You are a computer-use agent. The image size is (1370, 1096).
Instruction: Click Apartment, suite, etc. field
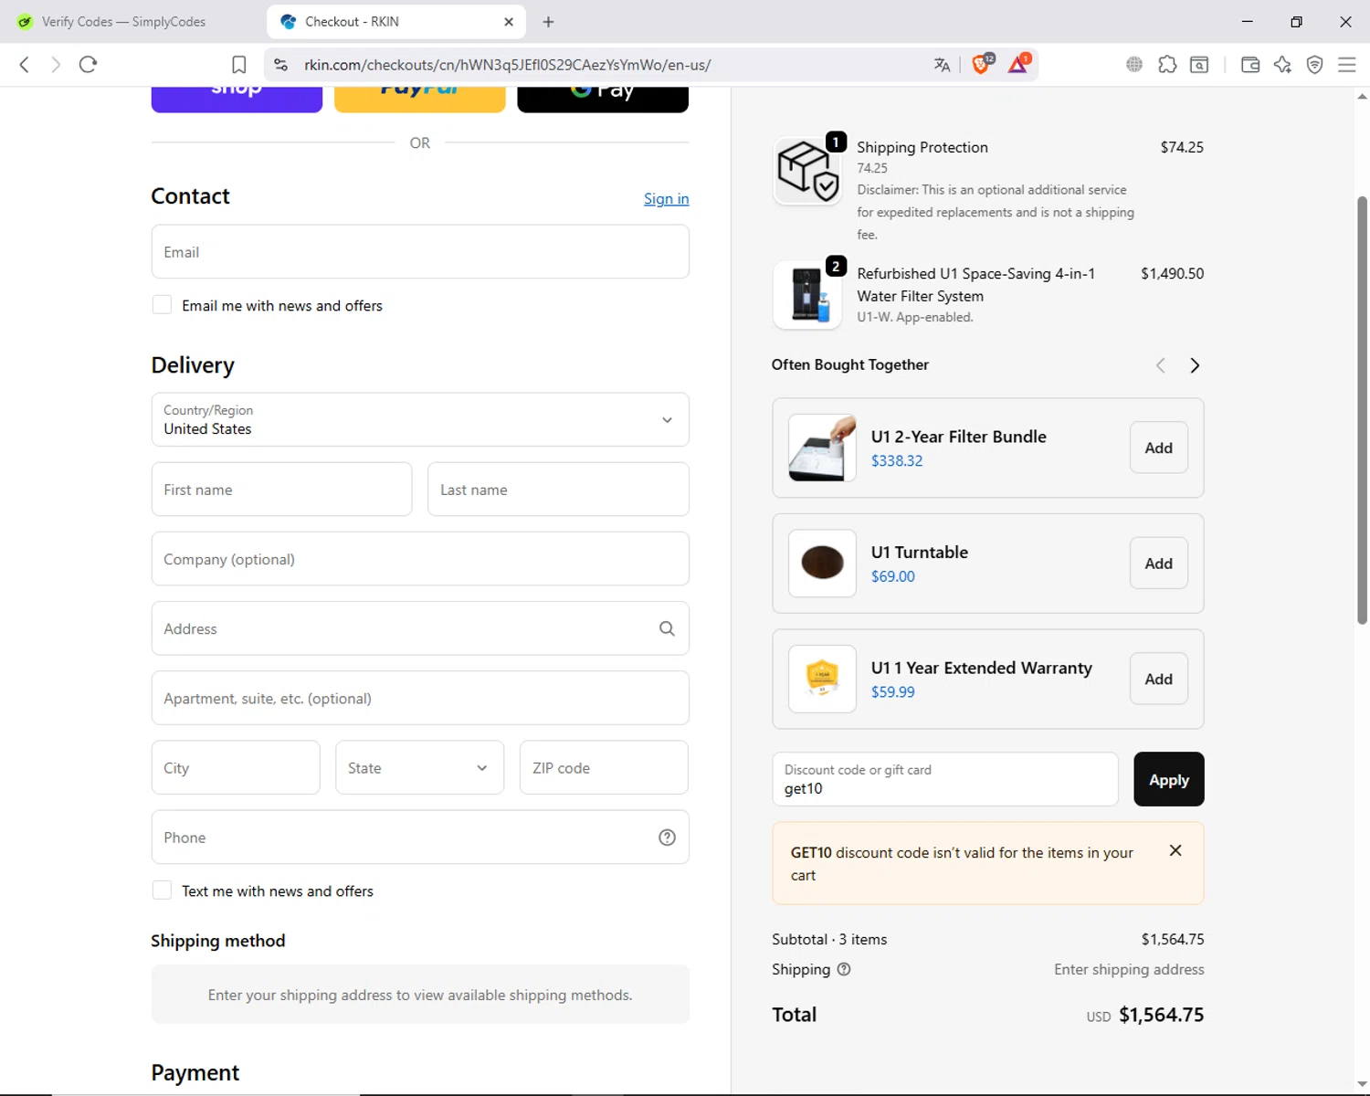pos(420,699)
